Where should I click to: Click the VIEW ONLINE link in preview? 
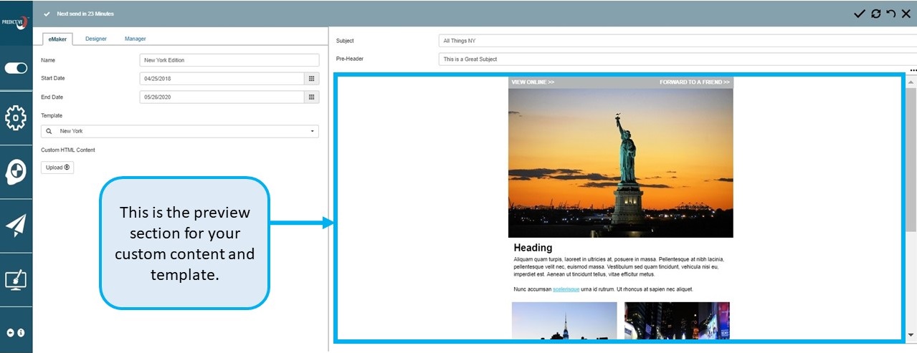(x=533, y=82)
